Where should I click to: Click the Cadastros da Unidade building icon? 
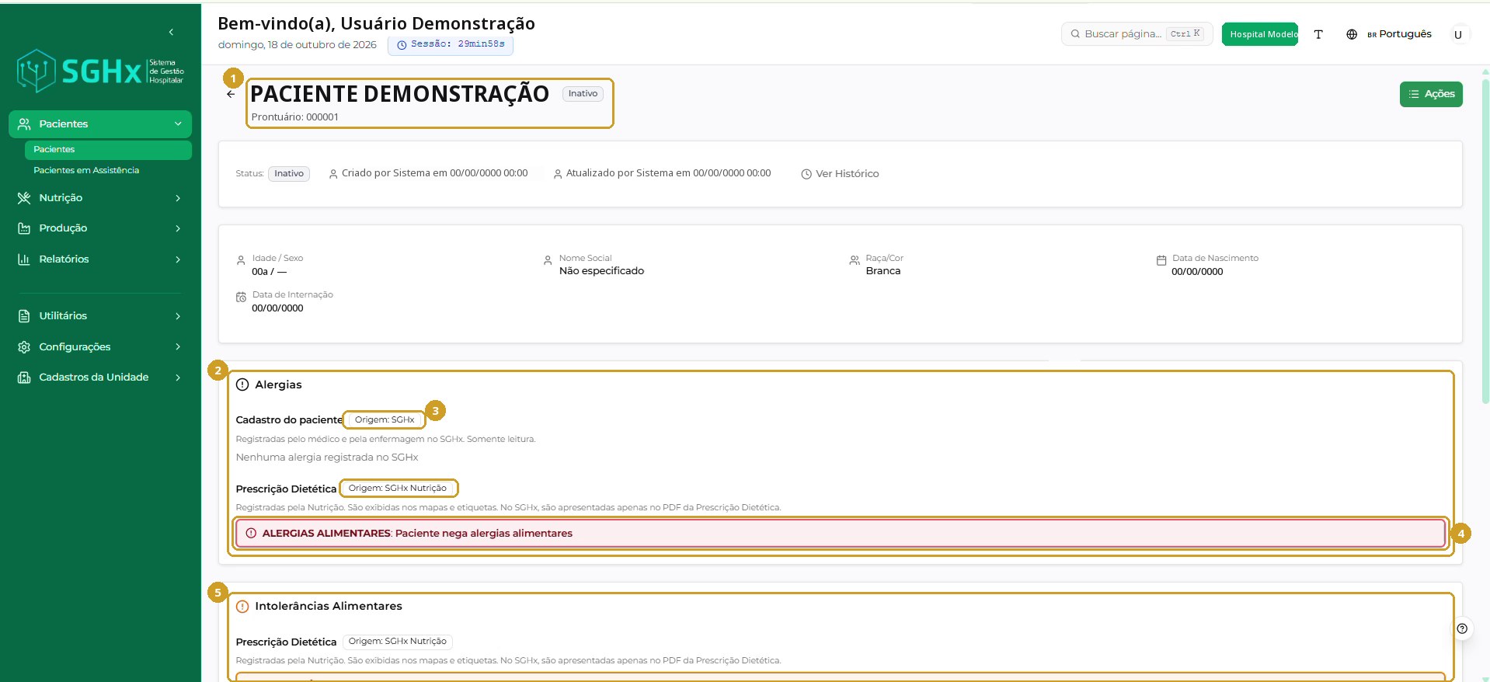(x=24, y=378)
